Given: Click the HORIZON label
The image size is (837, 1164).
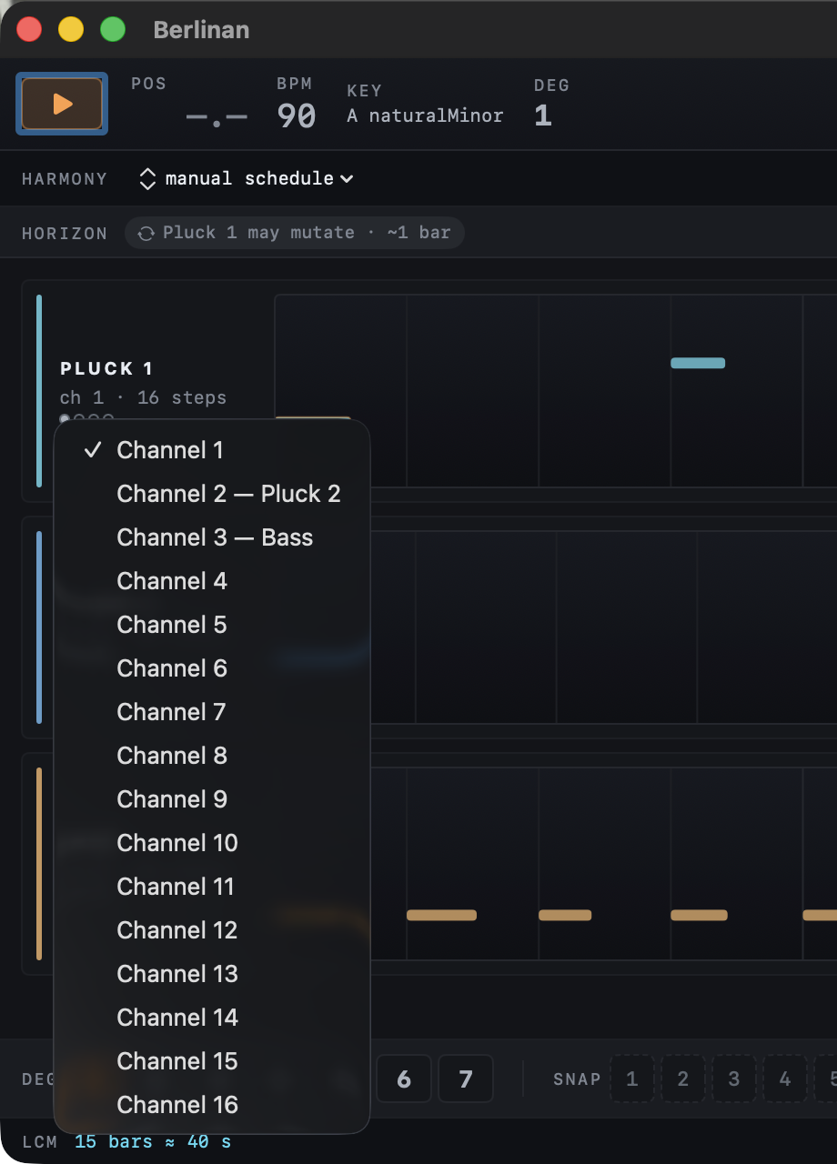Looking at the screenshot, I should click(x=65, y=234).
